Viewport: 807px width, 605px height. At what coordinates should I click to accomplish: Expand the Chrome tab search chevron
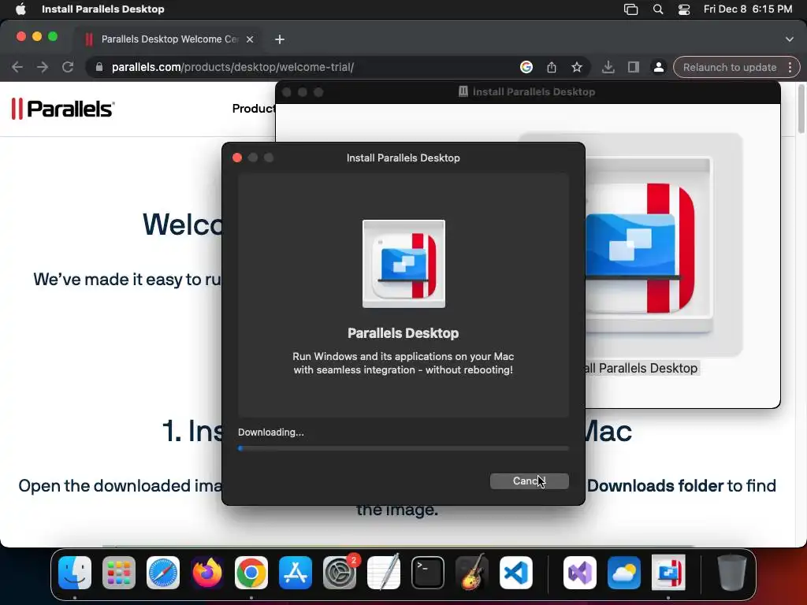790,39
